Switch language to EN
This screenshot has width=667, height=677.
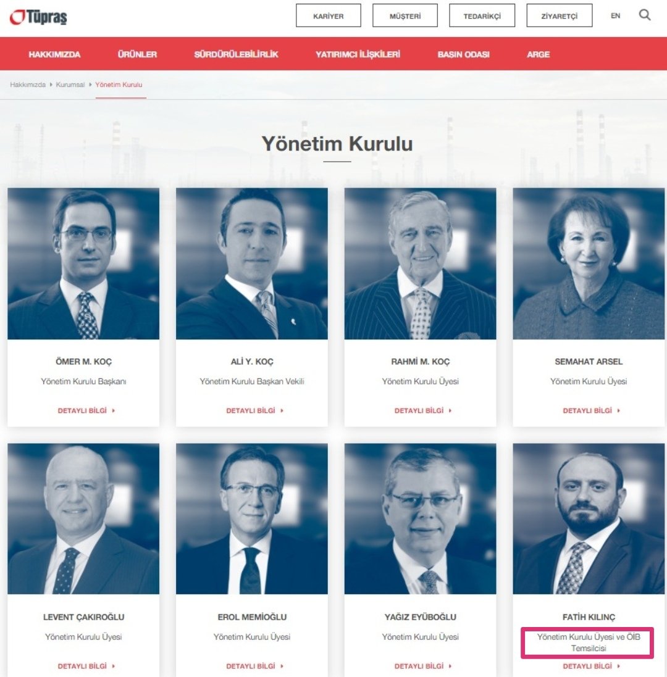click(615, 15)
